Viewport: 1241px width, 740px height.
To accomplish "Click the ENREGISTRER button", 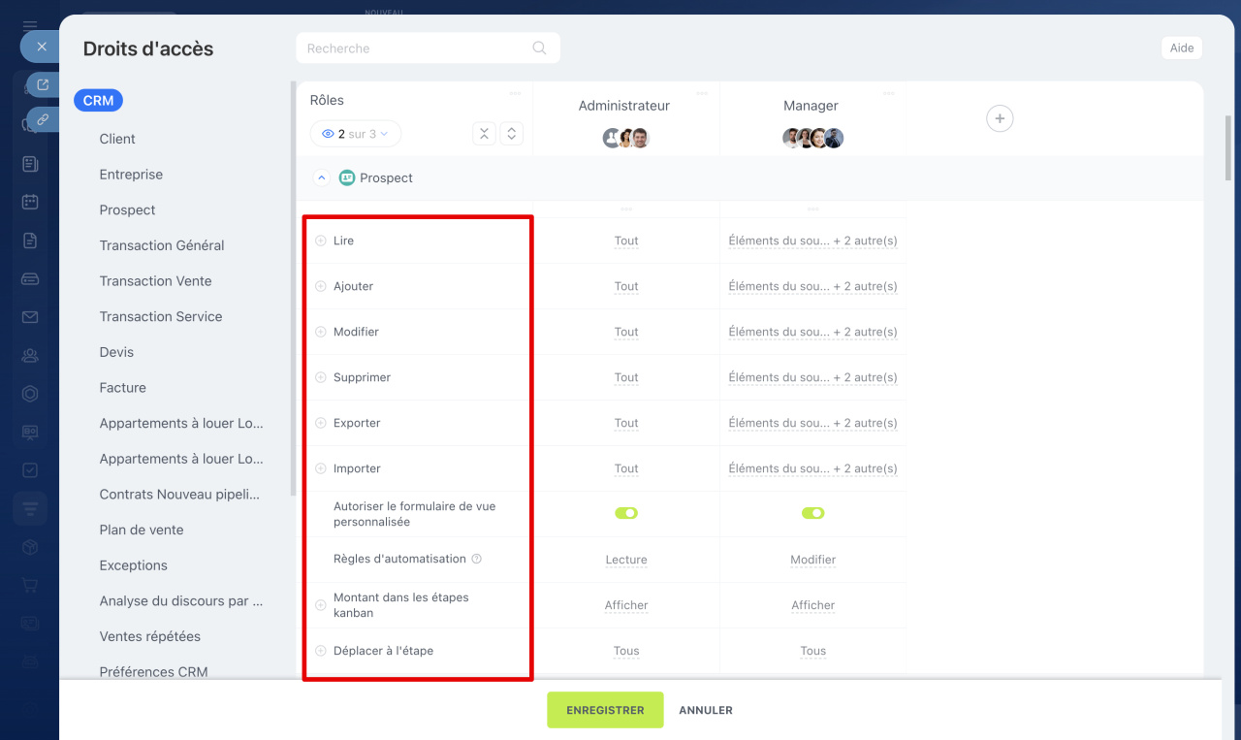I will point(605,710).
